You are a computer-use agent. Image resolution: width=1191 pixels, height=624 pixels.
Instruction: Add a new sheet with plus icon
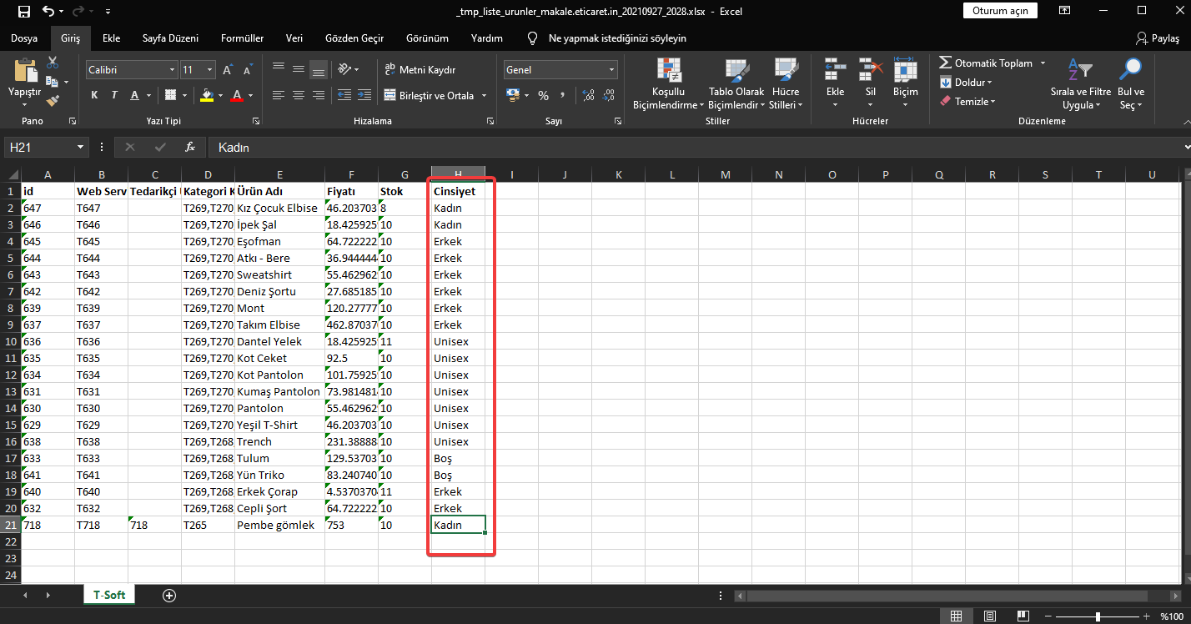click(169, 595)
